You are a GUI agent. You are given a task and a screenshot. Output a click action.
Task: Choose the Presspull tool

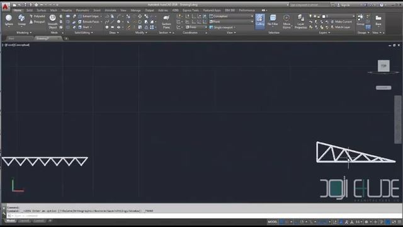coord(37,22)
